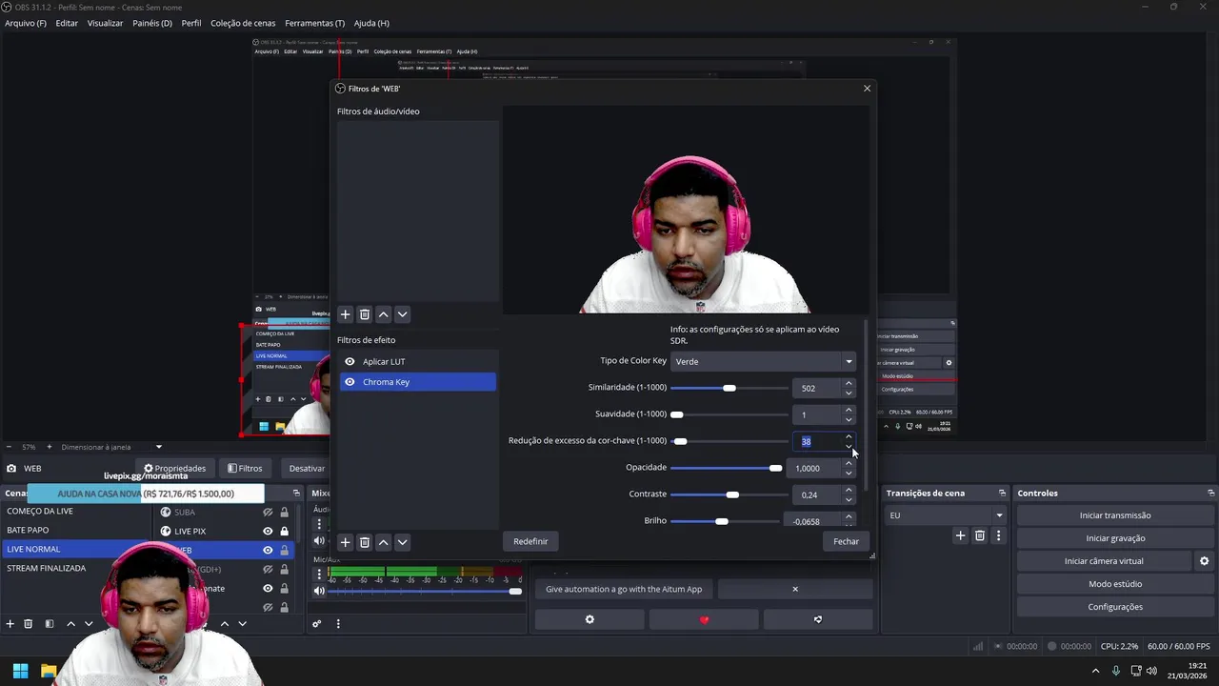Viewport: 1219px width, 686px height.
Task: Click the Redefinir button
Action: 530,541
